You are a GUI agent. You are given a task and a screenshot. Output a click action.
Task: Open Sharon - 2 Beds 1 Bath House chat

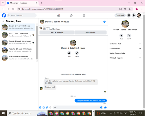[x=18, y=27]
